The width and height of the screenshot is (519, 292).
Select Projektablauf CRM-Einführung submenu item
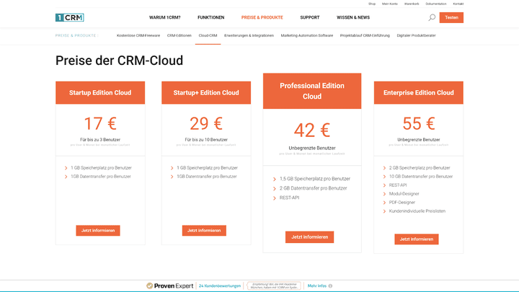click(x=365, y=35)
